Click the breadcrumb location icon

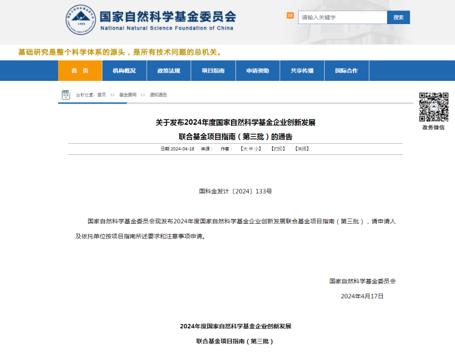click(x=66, y=95)
